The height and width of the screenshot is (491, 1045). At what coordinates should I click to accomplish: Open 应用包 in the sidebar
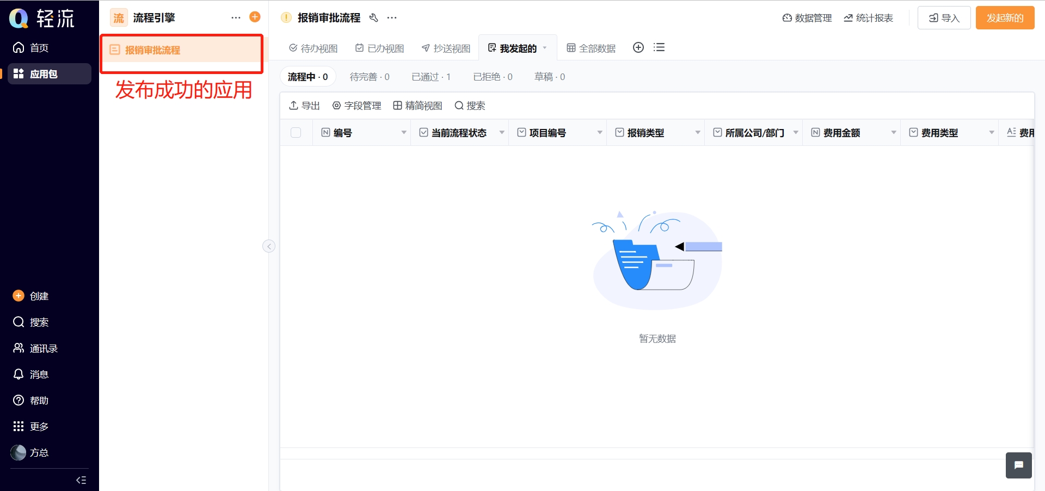pos(49,74)
